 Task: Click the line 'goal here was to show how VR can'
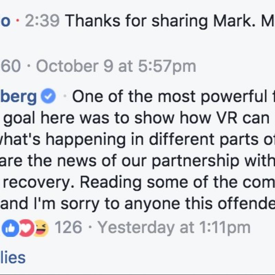coord(136,119)
